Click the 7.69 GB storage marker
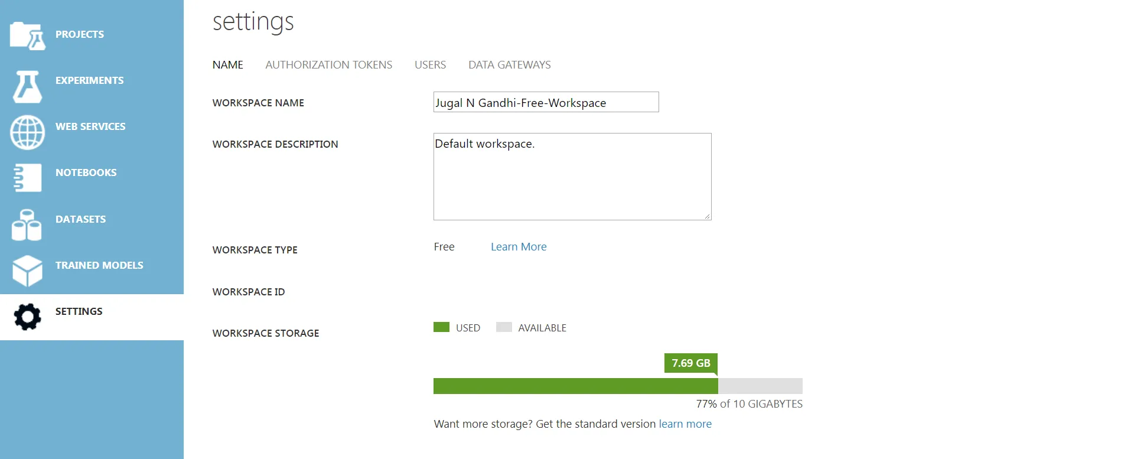This screenshot has height=459, width=1121. 691,363
